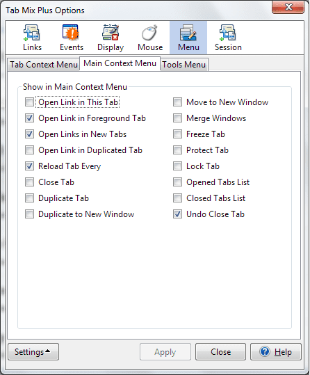Open the Events options pane
Image resolution: width=310 pixels, height=375 pixels.
click(71, 38)
